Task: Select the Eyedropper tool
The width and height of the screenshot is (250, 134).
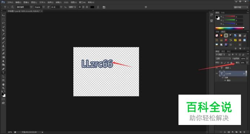Action: (x=3, y=34)
